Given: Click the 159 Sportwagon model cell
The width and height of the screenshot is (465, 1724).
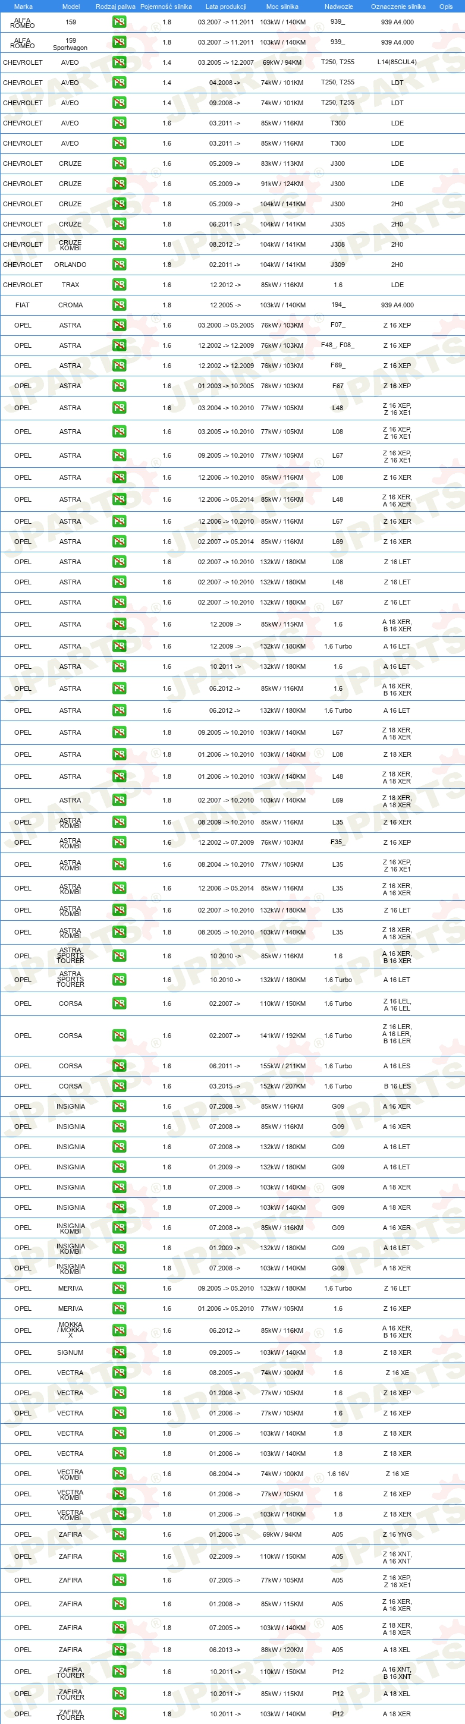Looking at the screenshot, I should coord(70,44).
